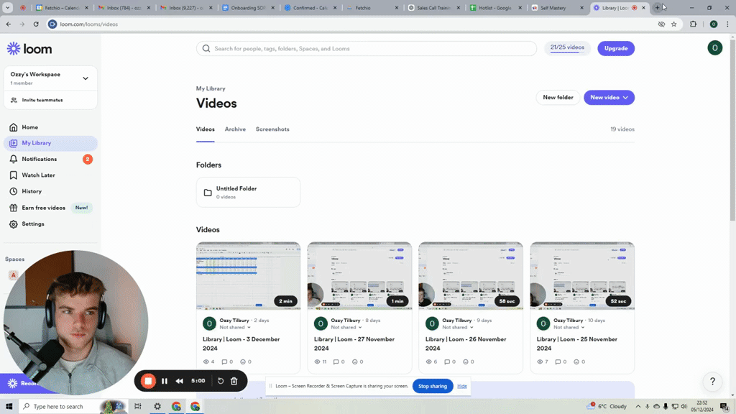Open 26 November video thumbnail
The width and height of the screenshot is (736, 414).
(471, 276)
